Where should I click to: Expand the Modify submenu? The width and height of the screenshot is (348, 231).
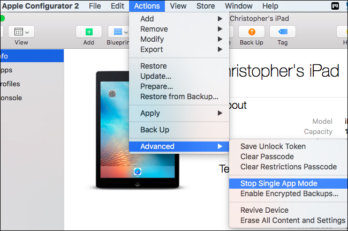pyautogui.click(x=179, y=39)
